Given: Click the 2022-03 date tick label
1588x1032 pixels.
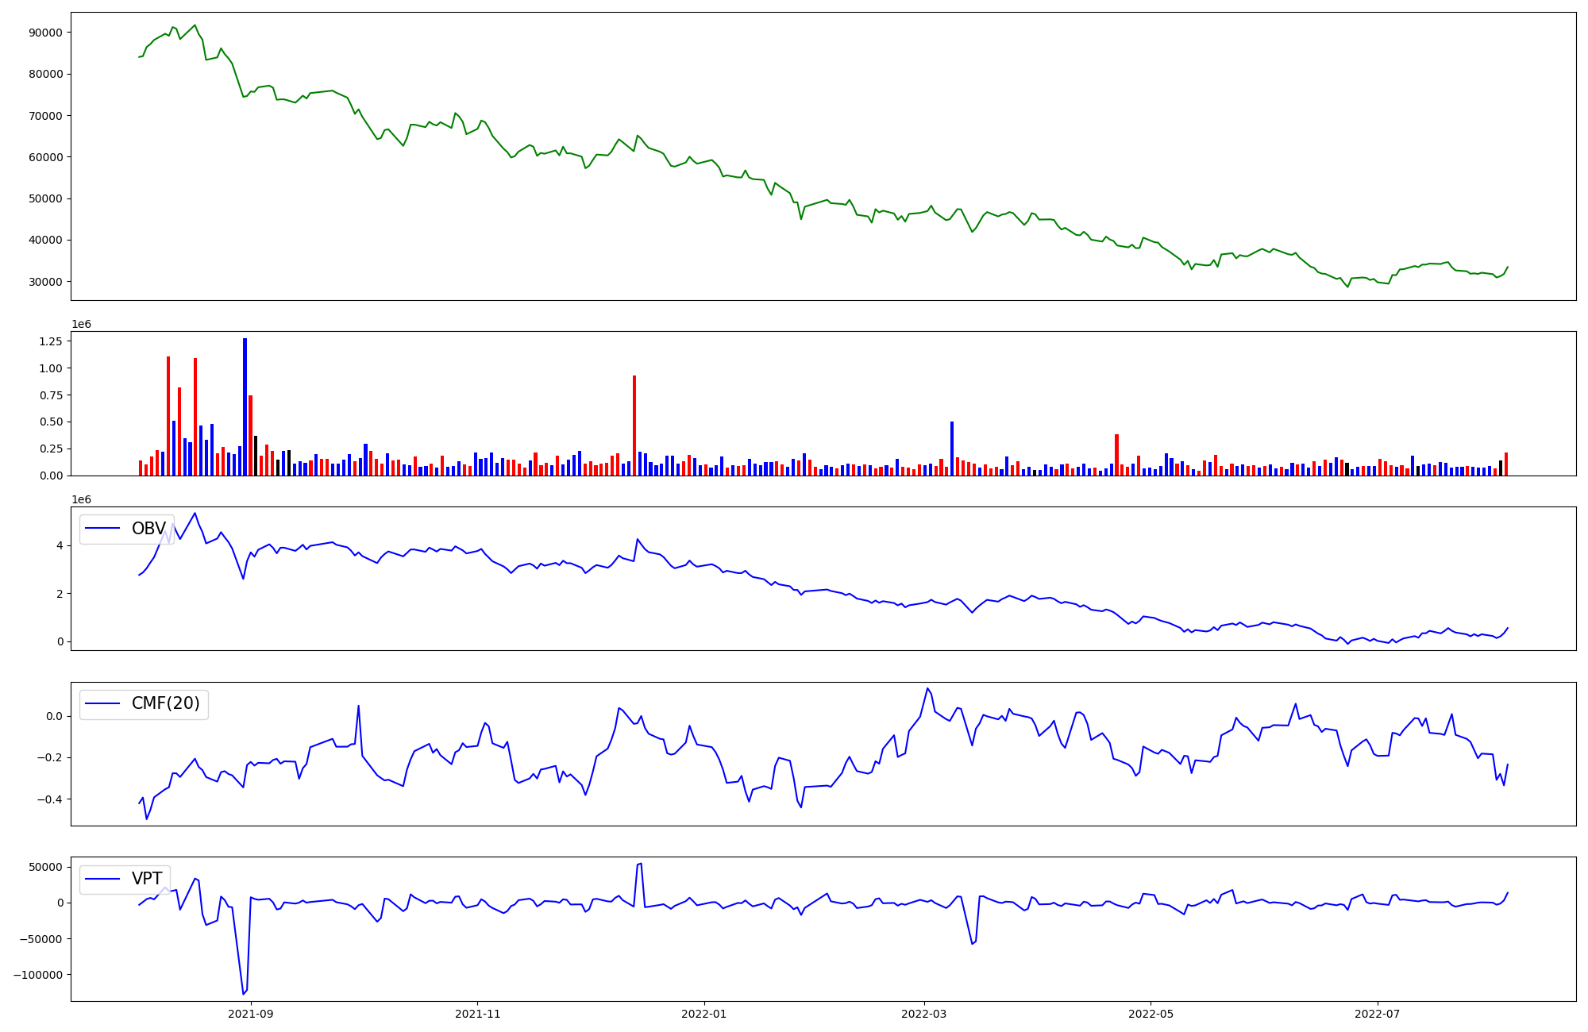Looking at the screenshot, I should click(x=924, y=1014).
